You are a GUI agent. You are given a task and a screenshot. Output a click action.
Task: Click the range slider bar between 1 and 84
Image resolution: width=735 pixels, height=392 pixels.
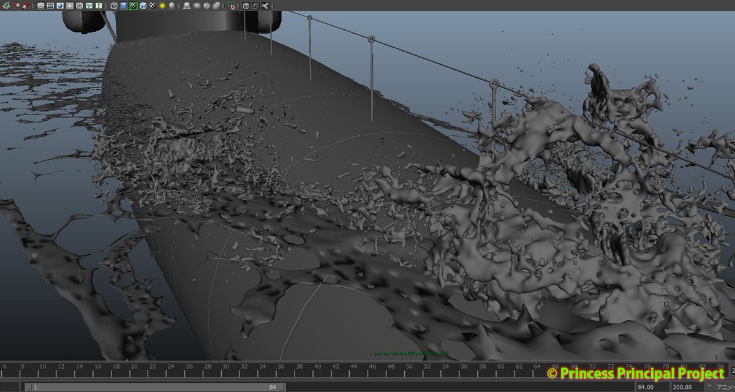[154, 387]
